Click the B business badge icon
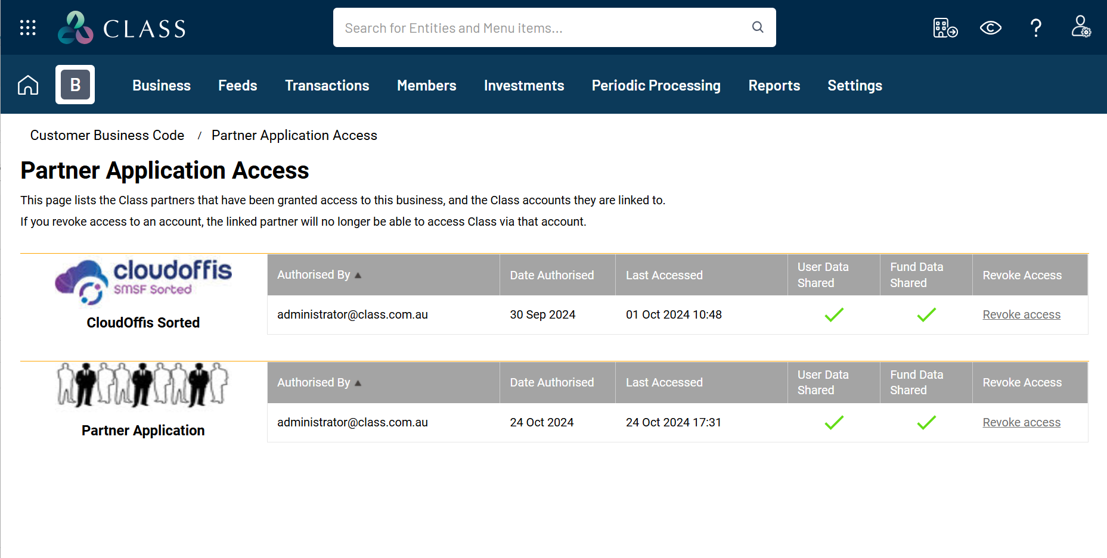 pyautogui.click(x=75, y=85)
